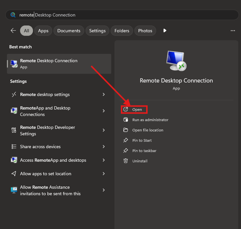The height and width of the screenshot is (229, 241).
Task: Choose Uninstall for Remote Desktop Connection
Action: click(140, 161)
